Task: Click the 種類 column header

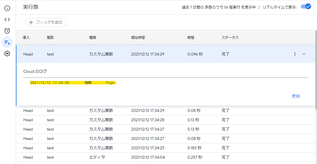Action: (x=93, y=37)
